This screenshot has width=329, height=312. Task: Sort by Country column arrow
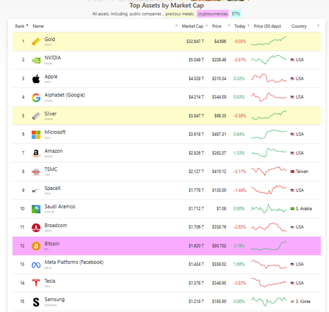pyautogui.click(x=318, y=26)
